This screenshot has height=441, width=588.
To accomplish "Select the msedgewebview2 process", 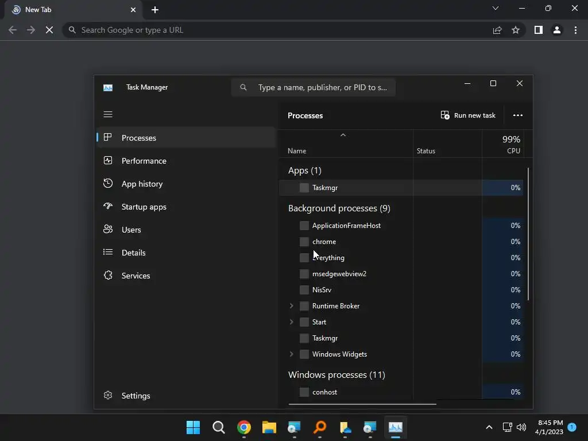I will pyautogui.click(x=401, y=274).
